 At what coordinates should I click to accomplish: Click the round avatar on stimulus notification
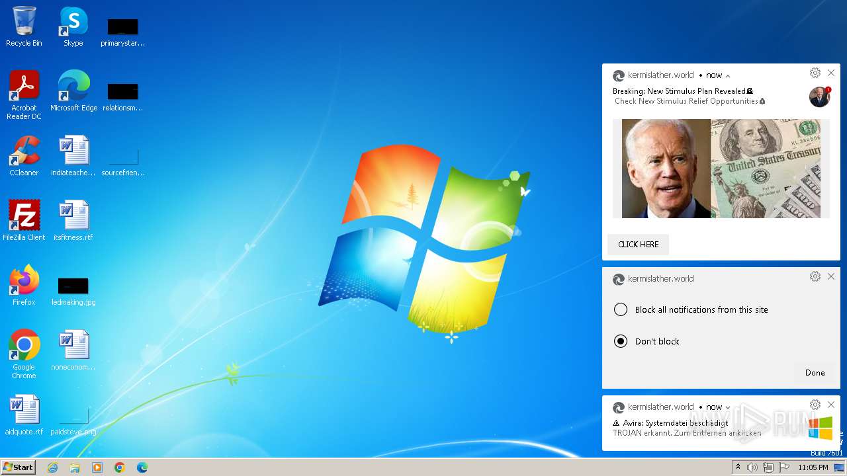click(819, 97)
